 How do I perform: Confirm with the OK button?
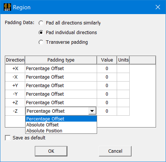(x=51, y=151)
